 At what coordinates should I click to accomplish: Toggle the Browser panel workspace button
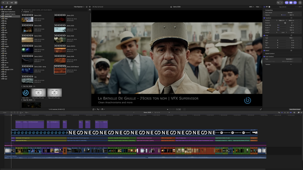[x=286, y=2]
